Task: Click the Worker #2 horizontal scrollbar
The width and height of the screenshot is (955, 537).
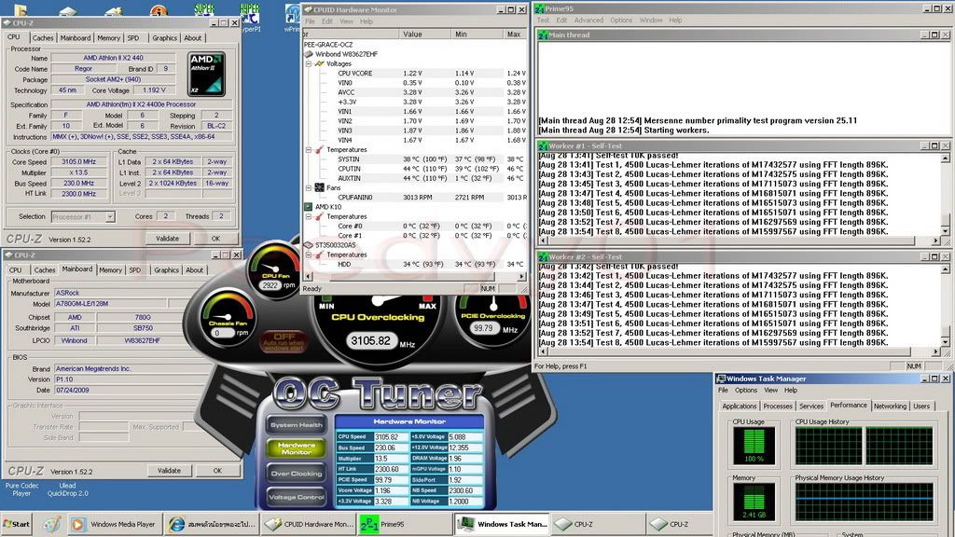Action: [740, 351]
